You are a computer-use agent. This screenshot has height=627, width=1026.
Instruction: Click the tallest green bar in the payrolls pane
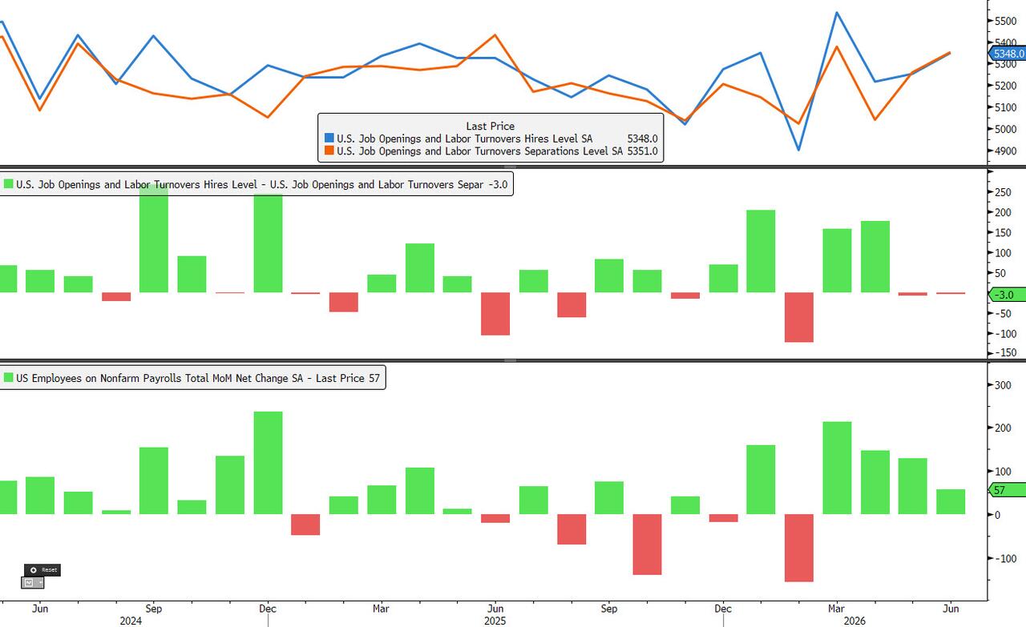pos(268,463)
